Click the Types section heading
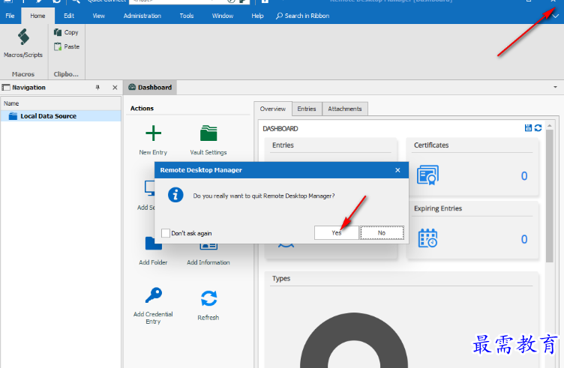 (x=281, y=279)
